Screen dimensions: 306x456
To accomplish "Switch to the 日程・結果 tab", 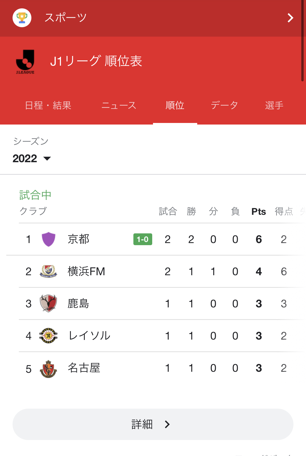I will (48, 105).
